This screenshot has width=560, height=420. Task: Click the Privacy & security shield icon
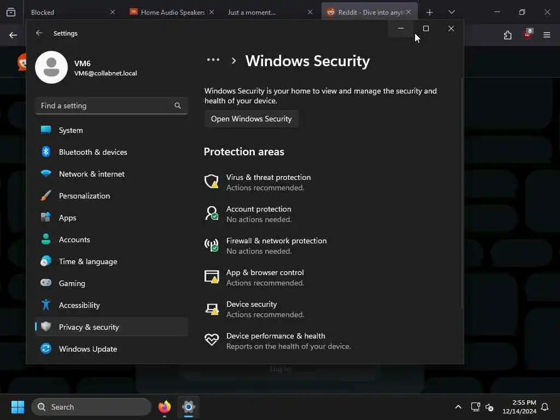tap(46, 326)
